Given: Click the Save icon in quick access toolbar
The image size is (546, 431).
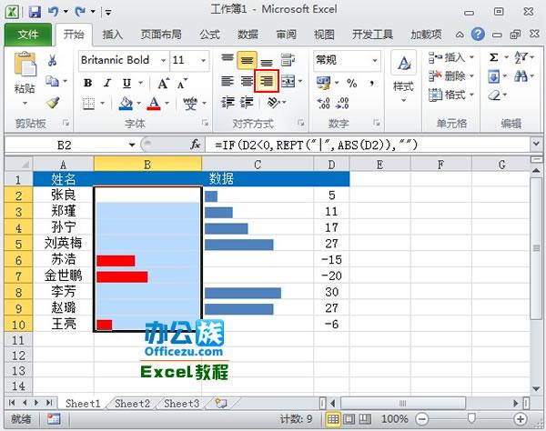Looking at the screenshot, I should click(35, 12).
